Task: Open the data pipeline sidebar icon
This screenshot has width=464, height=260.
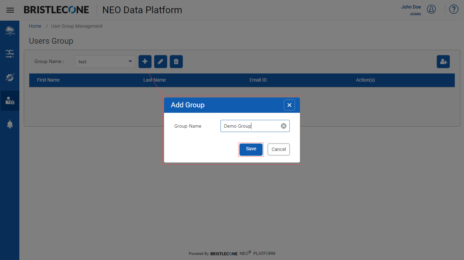Action: [x=10, y=54]
